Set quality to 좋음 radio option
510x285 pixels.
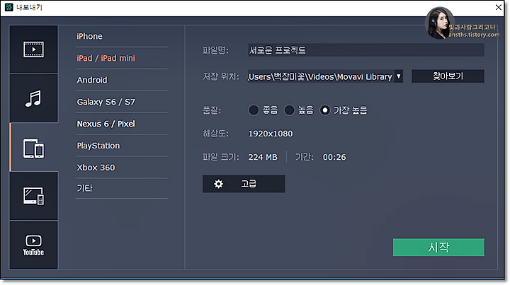click(x=254, y=110)
